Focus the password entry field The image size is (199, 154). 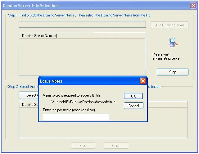[76, 117]
